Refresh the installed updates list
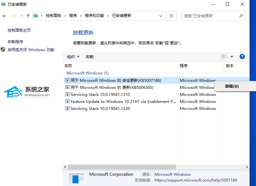 click(x=172, y=16)
